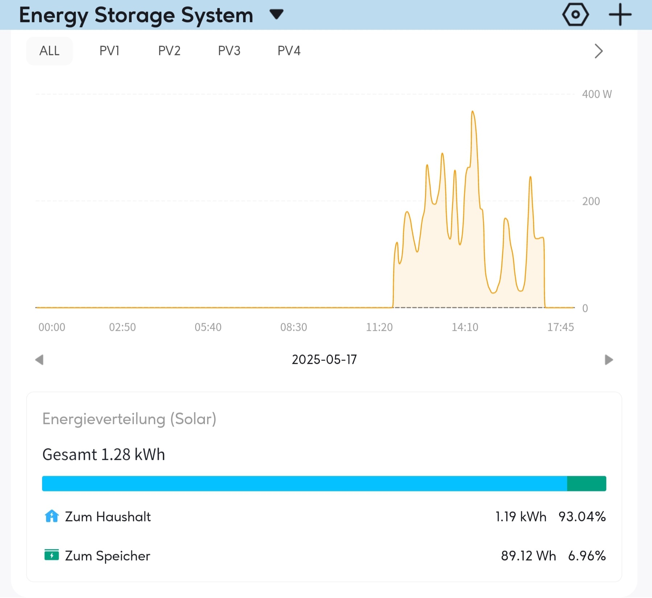Image resolution: width=652 pixels, height=598 pixels.
Task: Go to previous day with left arrow
Action: 39,360
